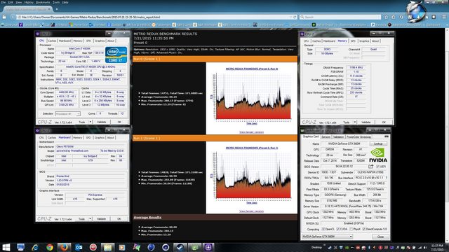Screen dimensions: 449x252
Task: Click the GPU-Z BIOS export share icon
Action: [371, 167]
